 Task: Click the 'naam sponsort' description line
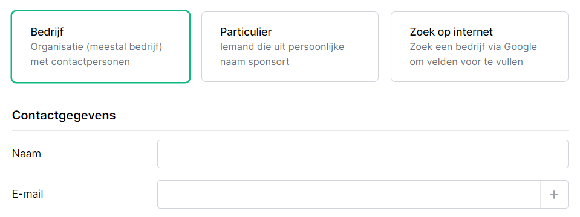pyautogui.click(x=255, y=61)
